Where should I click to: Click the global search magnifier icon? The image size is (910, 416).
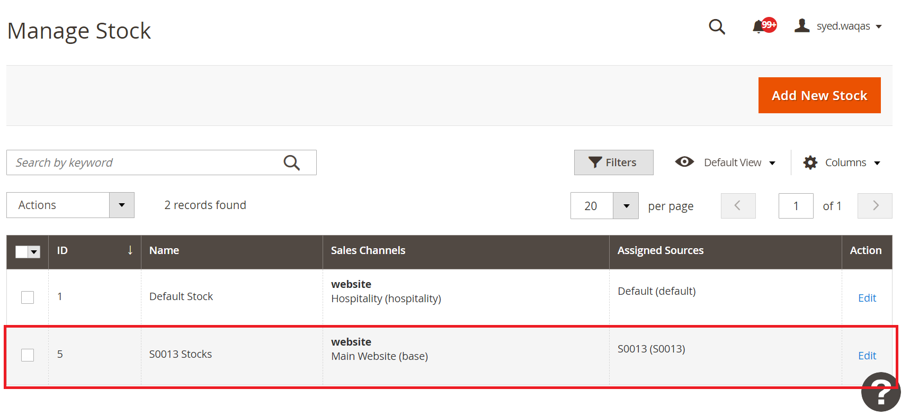(717, 26)
